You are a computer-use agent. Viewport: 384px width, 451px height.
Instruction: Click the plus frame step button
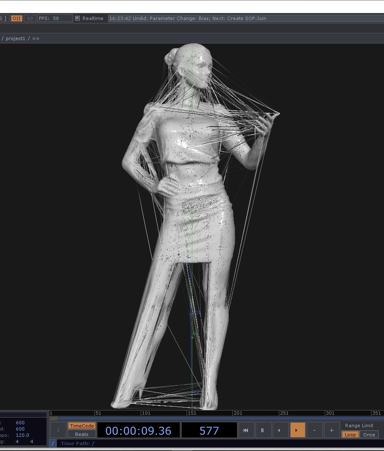331,430
